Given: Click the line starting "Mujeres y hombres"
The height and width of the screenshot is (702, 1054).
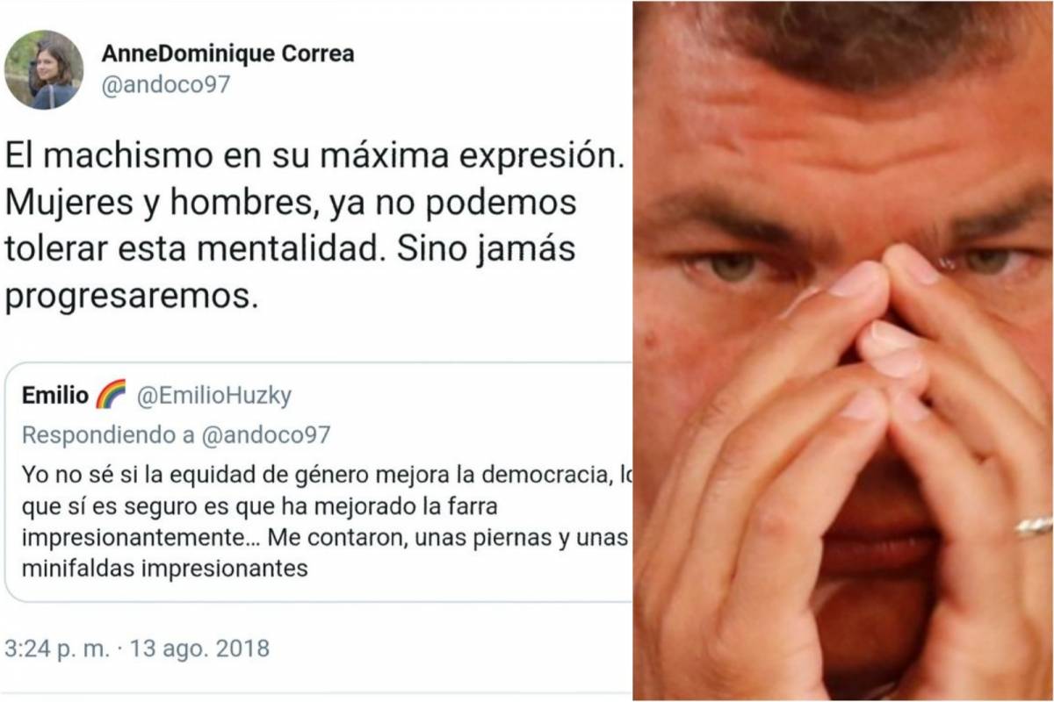Looking at the screenshot, I should click(x=291, y=204).
